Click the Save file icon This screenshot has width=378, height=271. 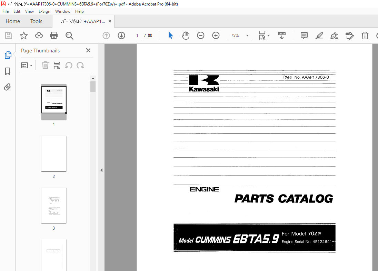point(9,36)
